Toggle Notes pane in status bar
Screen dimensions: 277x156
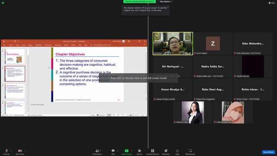pyautogui.click(x=92, y=115)
